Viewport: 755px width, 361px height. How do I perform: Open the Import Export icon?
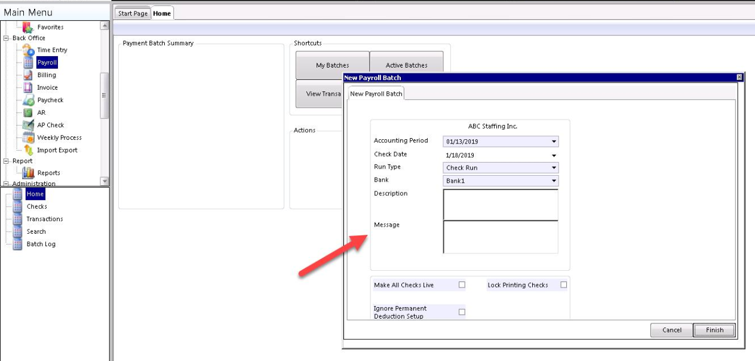point(28,151)
